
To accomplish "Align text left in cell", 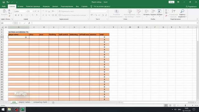I will 43,15.
